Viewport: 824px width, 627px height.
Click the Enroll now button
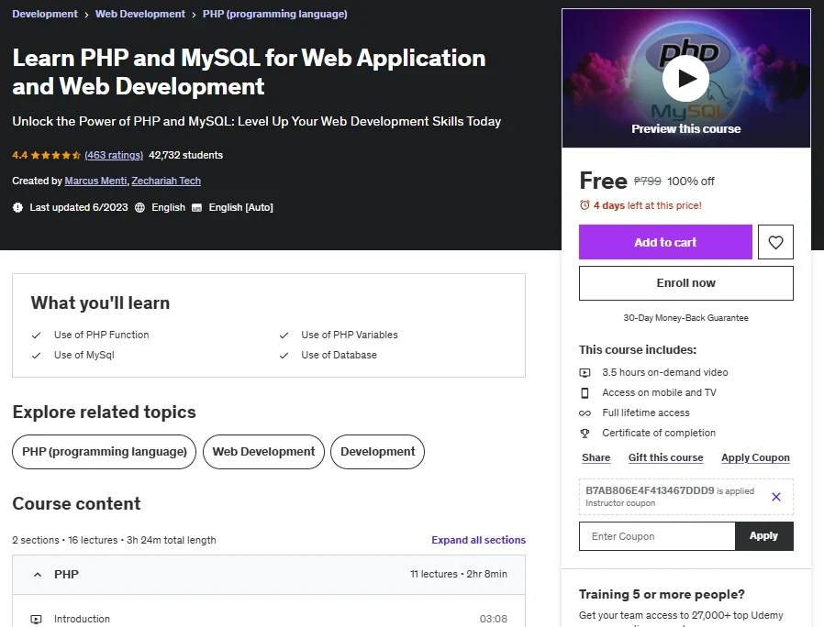pyautogui.click(x=685, y=283)
